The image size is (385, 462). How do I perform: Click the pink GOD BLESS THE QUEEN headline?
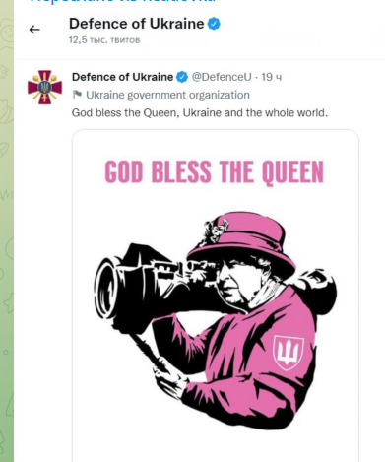tap(215, 172)
